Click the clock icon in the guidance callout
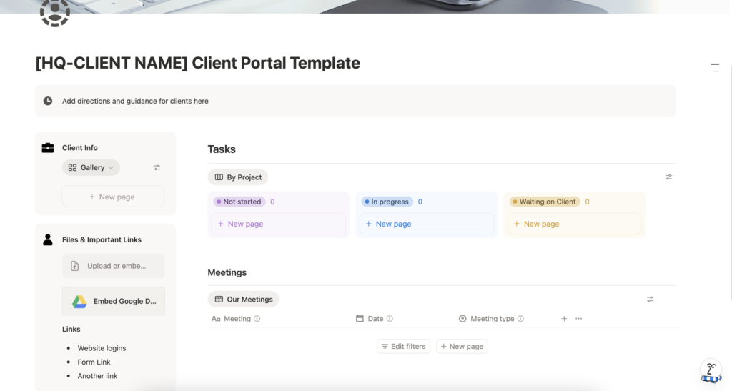This screenshot has height=391, width=732. point(48,101)
